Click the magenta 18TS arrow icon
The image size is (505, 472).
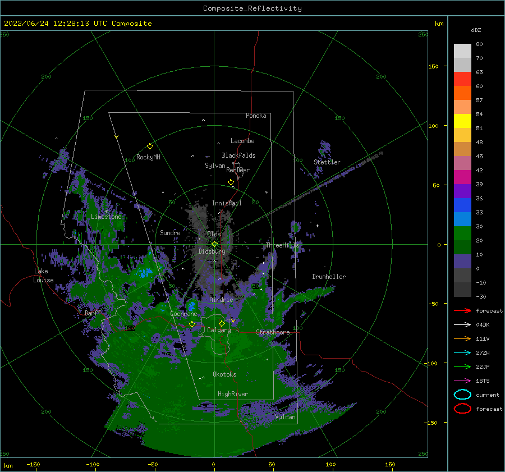tap(462, 381)
